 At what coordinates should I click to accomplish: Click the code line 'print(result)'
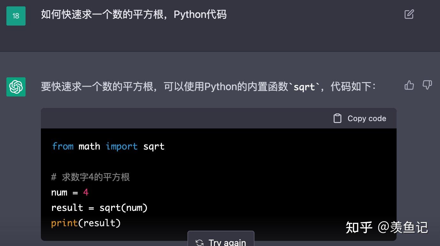click(x=86, y=223)
